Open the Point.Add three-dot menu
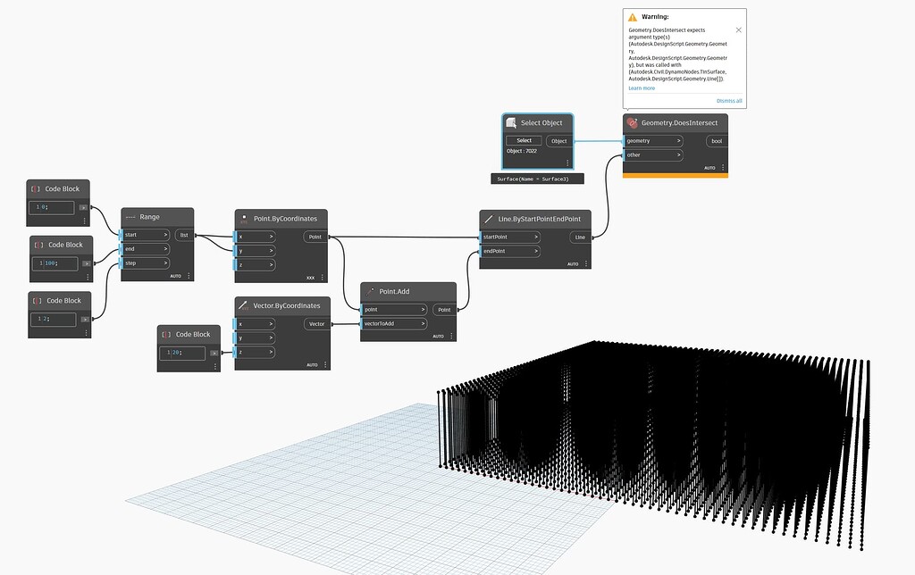This screenshot has width=915, height=575. click(x=451, y=336)
